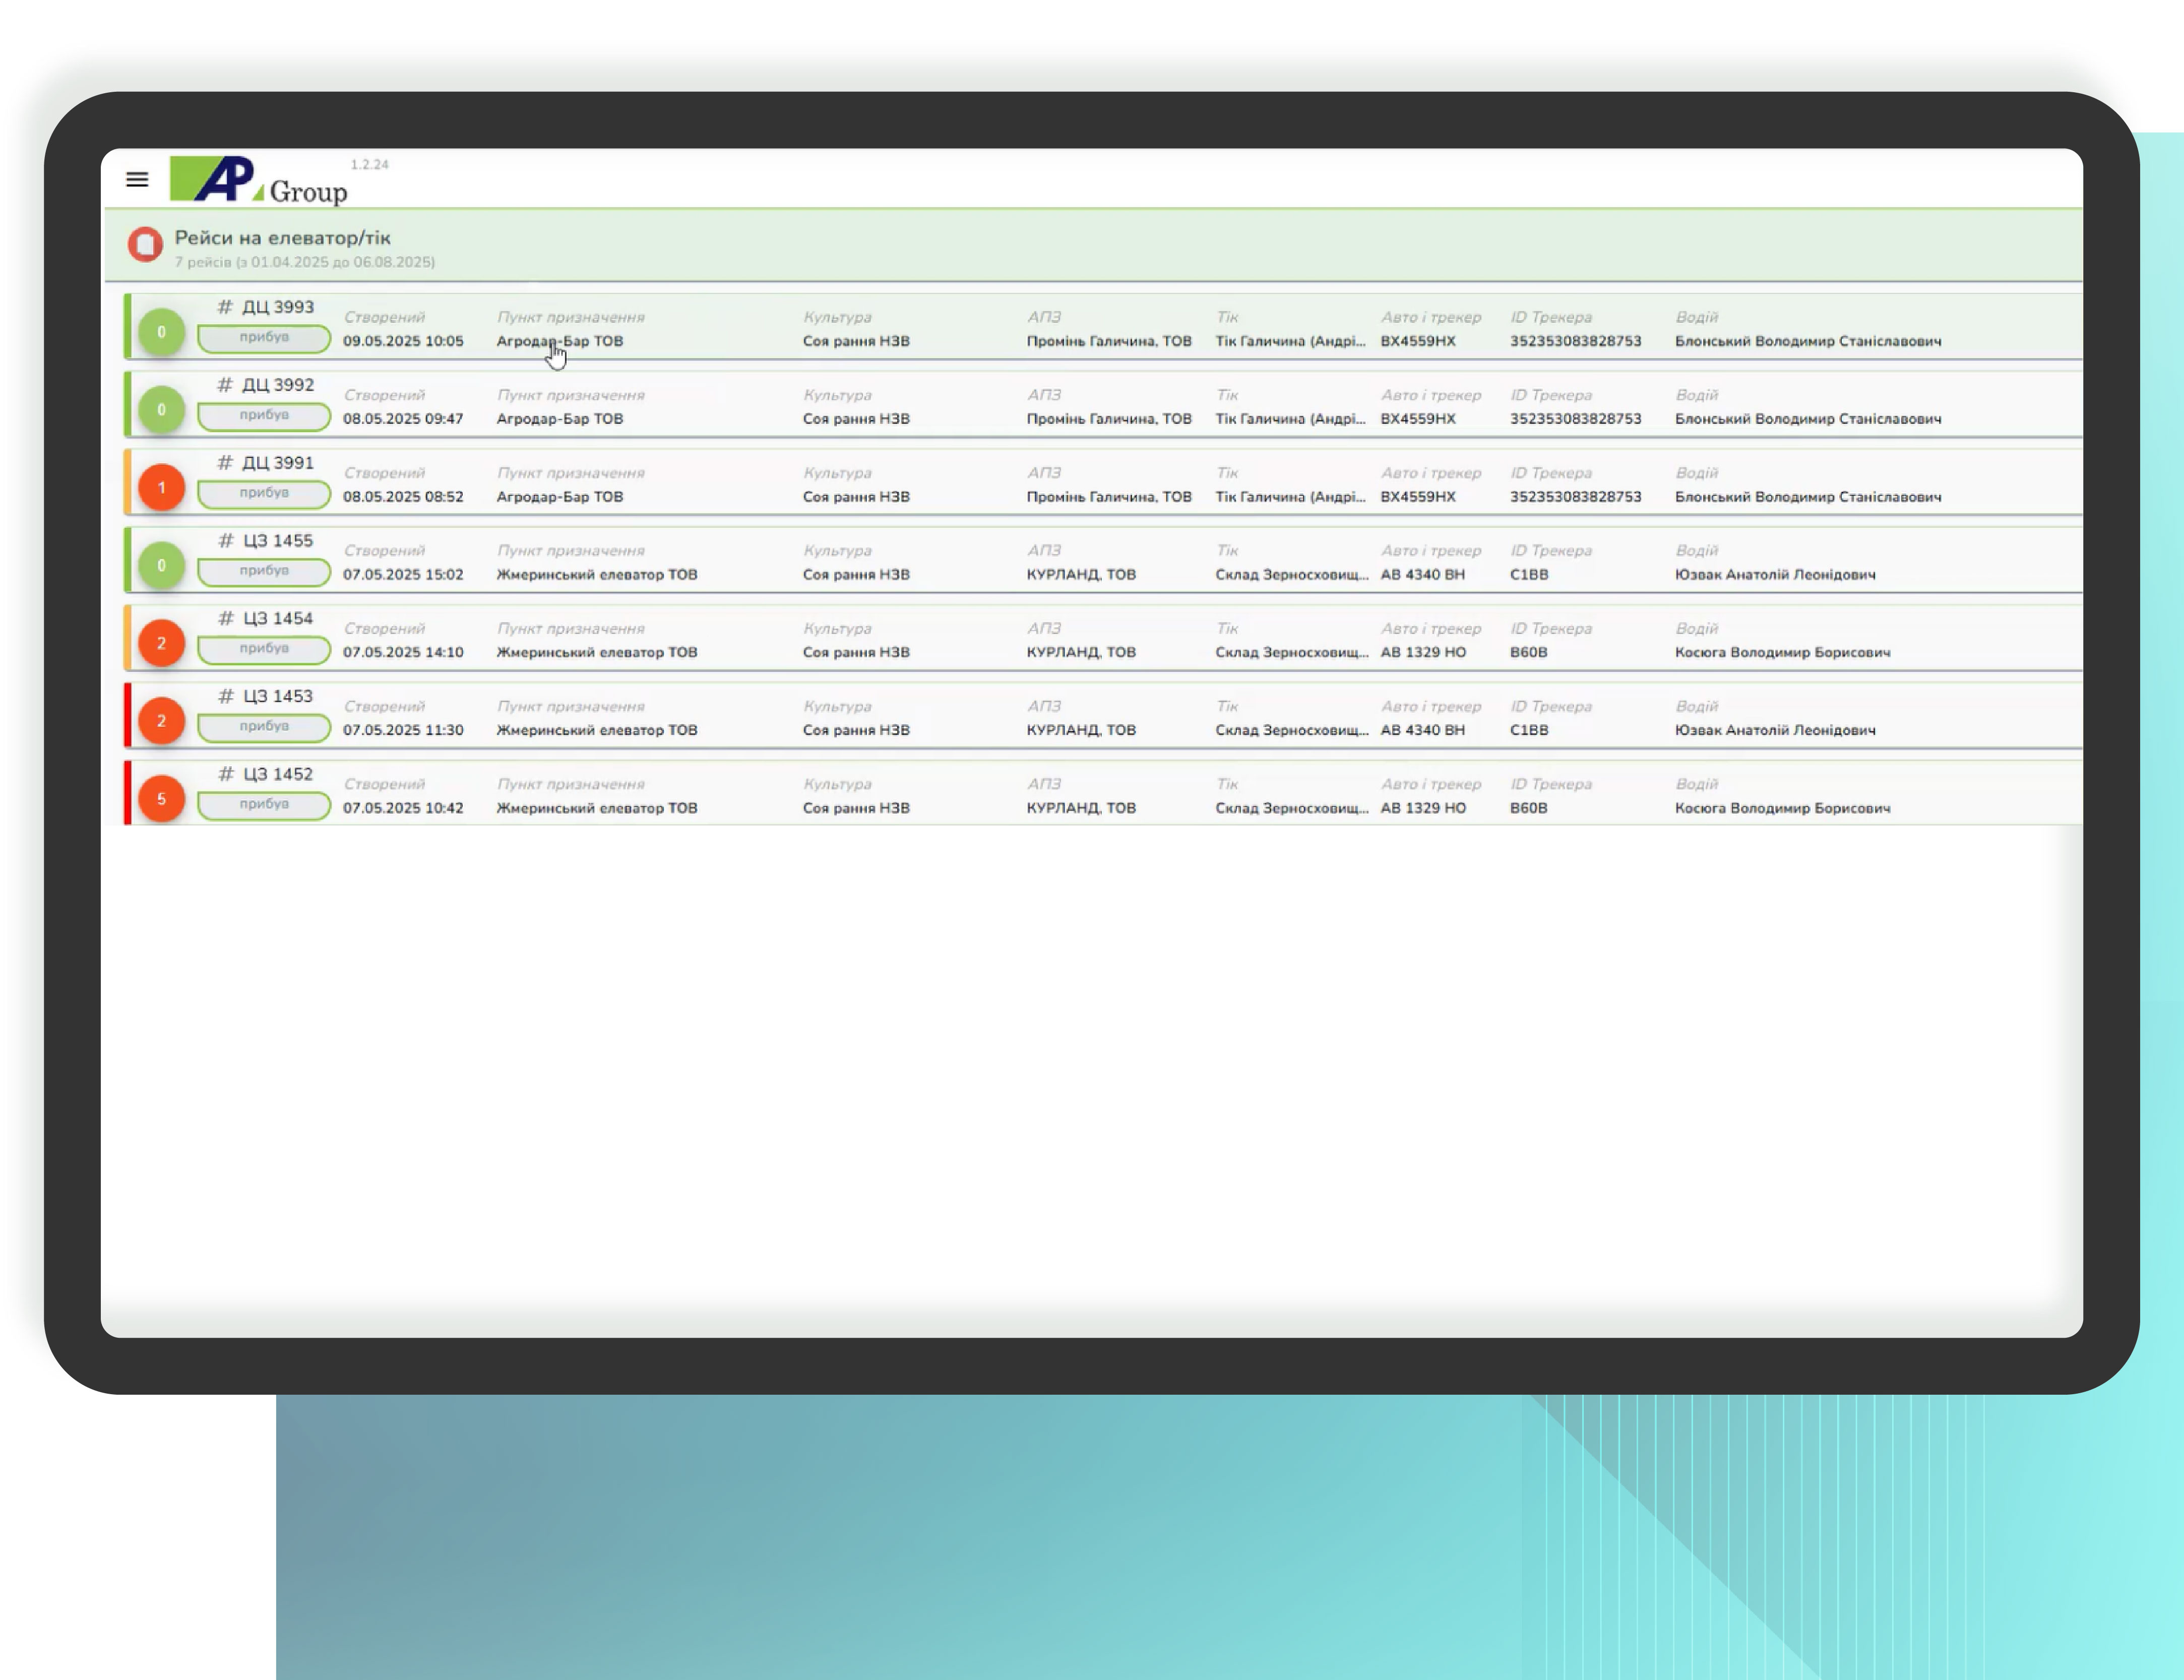The width and height of the screenshot is (2184, 1680).
Task: Click orange 5 badge on ЦЗ 1452
Action: pos(161,799)
